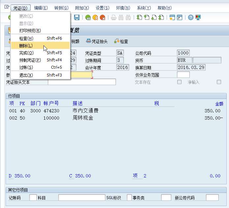Click the green Back arrow icon

(88, 17)
